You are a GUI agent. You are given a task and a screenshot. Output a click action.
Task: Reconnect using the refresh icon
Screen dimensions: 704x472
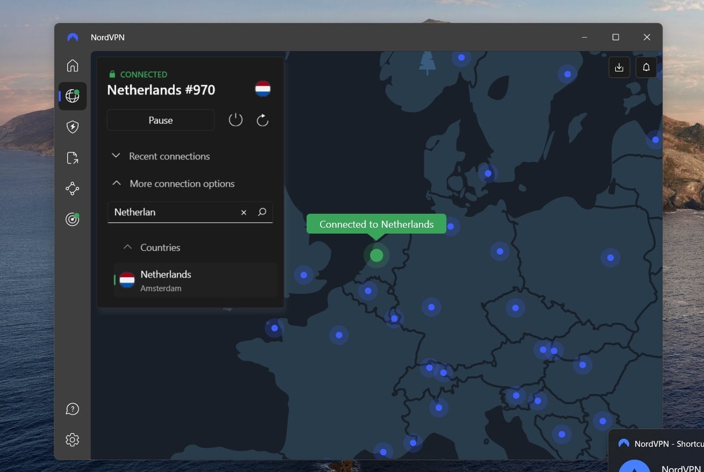click(x=262, y=120)
